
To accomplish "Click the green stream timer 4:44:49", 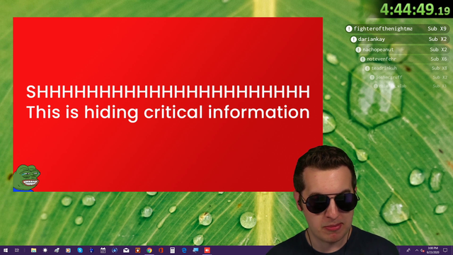I will (415, 9).
